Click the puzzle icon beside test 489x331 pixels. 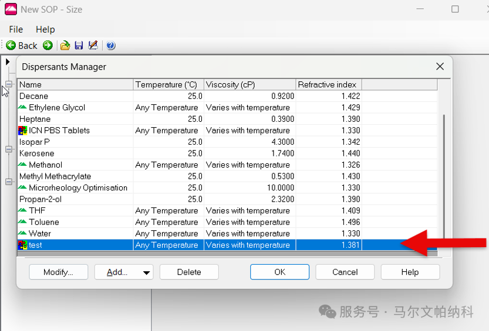tap(22, 245)
